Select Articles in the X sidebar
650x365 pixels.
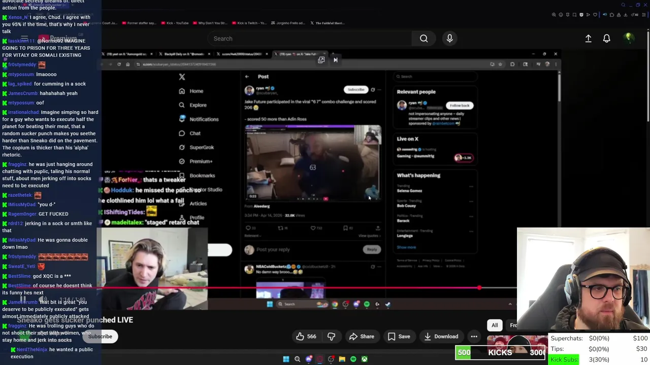193,203
